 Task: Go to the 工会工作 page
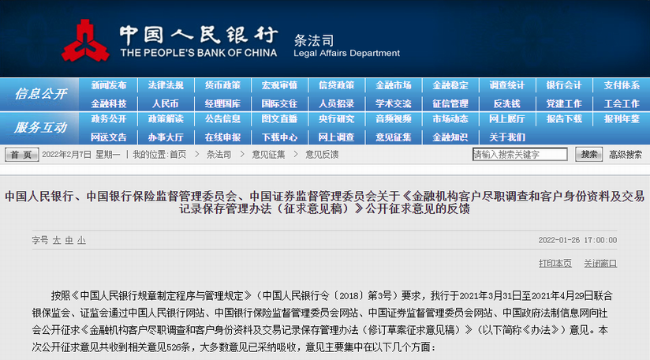coord(622,103)
